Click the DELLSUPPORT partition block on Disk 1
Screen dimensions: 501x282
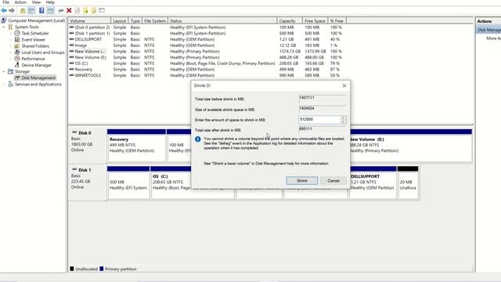pyautogui.click(x=373, y=183)
